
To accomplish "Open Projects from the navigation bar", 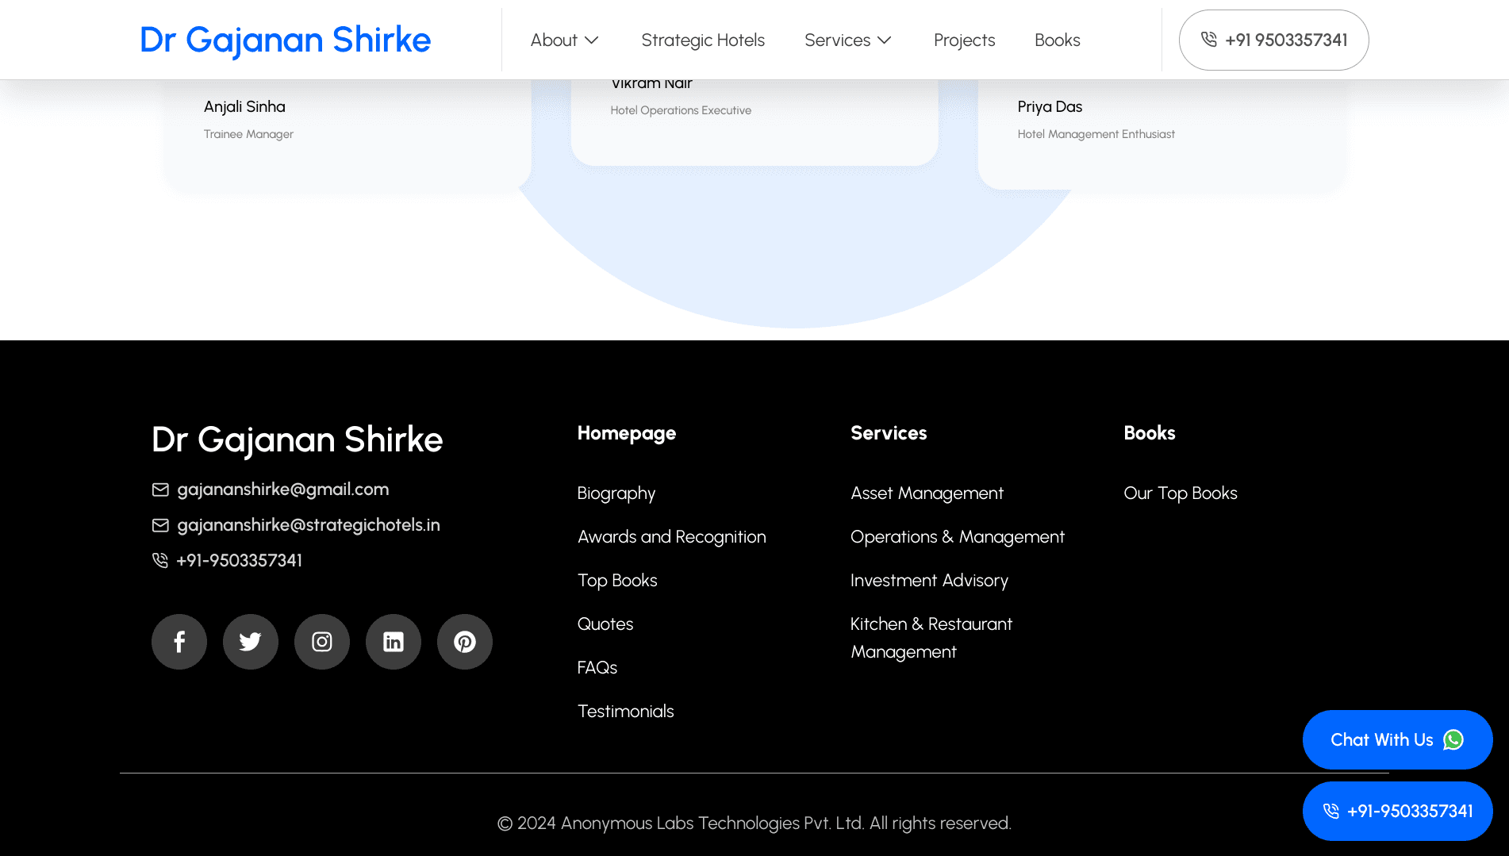I will 964,40.
